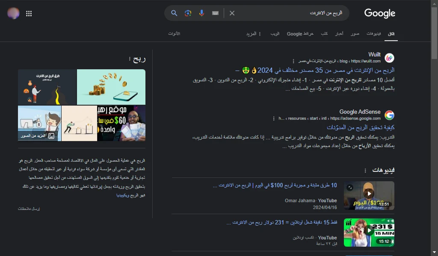Open the Google apps grid
This screenshot has height=256, width=438.
(29, 13)
